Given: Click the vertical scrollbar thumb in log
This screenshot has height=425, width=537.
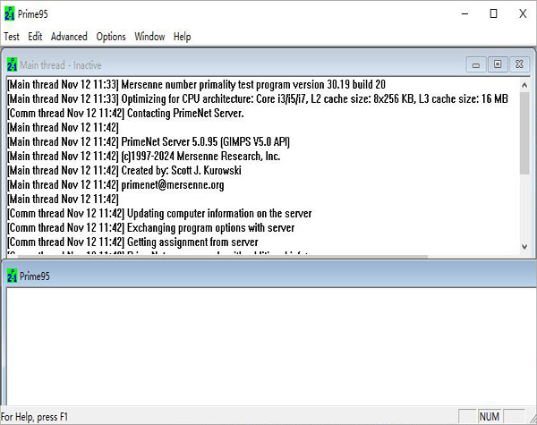Looking at the screenshot, I should (x=524, y=133).
